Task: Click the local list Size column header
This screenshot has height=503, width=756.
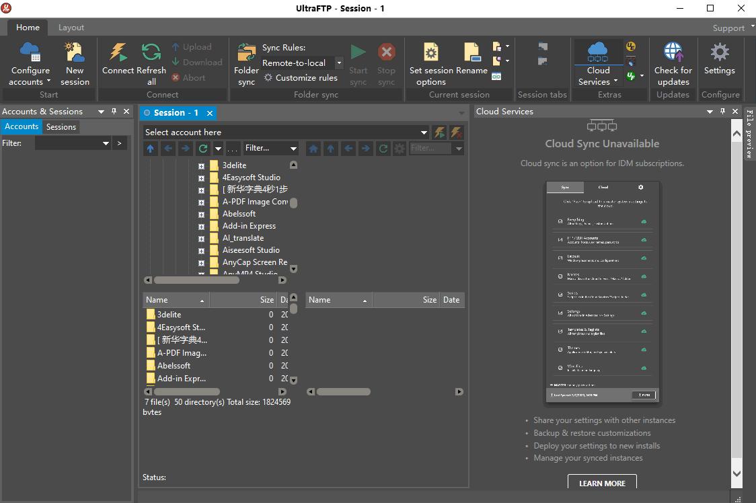Action: pos(244,300)
